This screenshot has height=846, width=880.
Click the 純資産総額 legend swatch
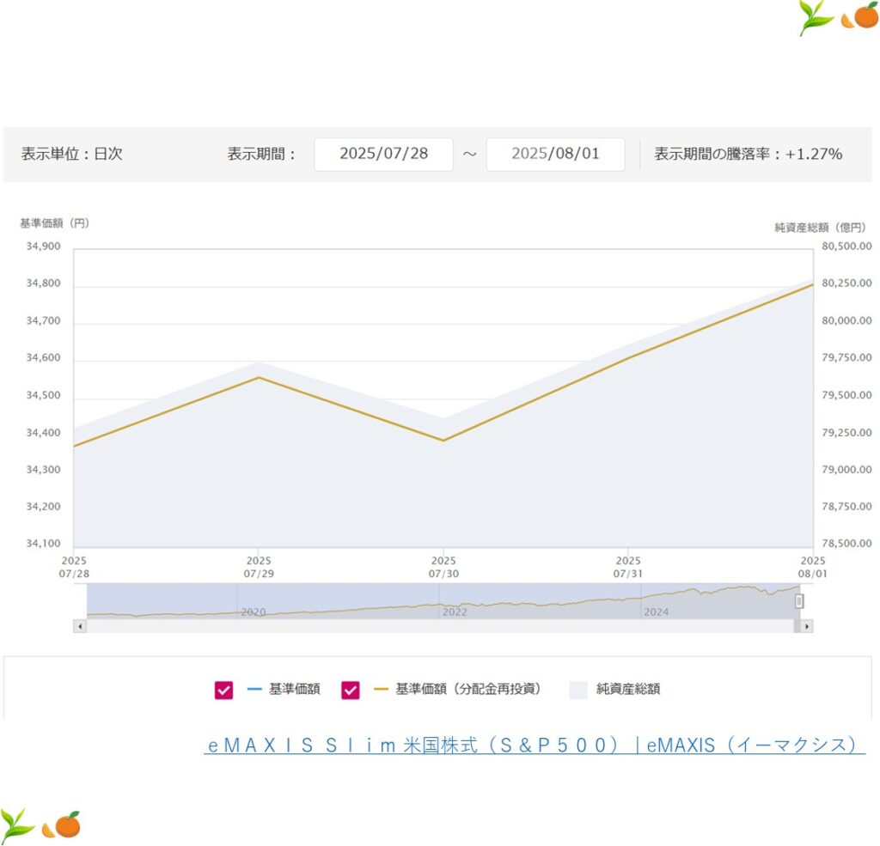point(578,690)
